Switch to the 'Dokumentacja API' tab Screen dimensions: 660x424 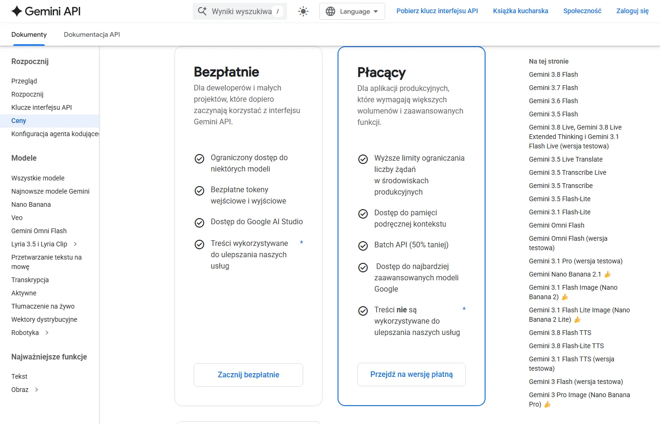tap(92, 34)
